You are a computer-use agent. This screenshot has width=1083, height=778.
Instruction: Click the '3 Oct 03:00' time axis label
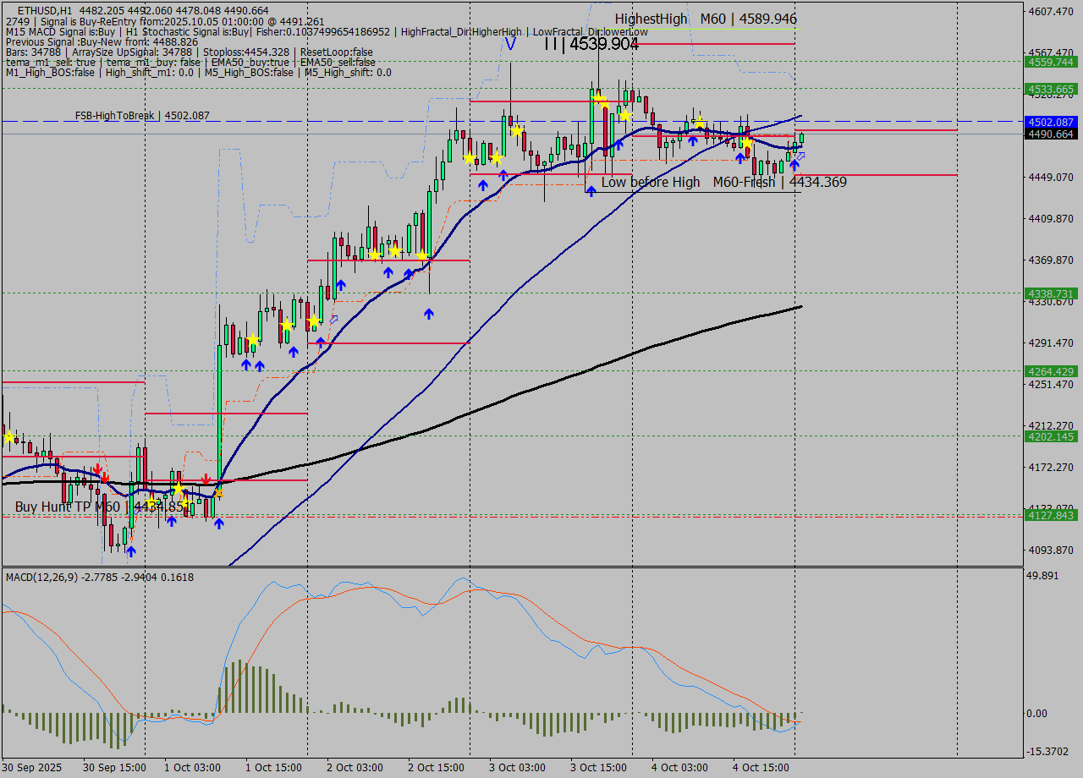[516, 767]
